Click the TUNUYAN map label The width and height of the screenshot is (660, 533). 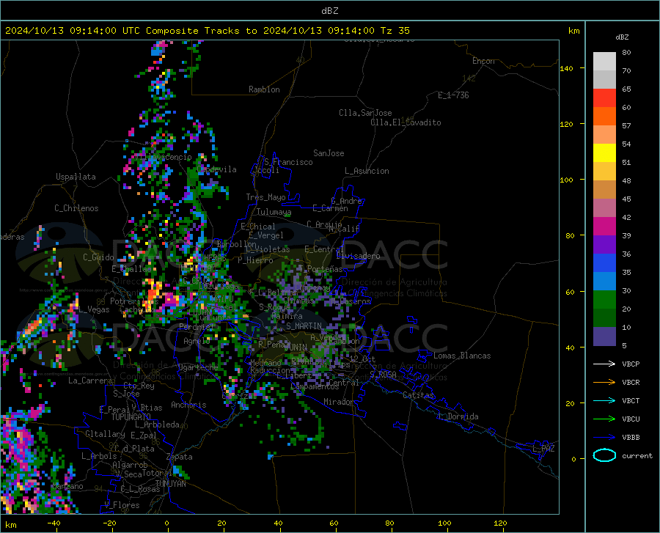click(170, 483)
